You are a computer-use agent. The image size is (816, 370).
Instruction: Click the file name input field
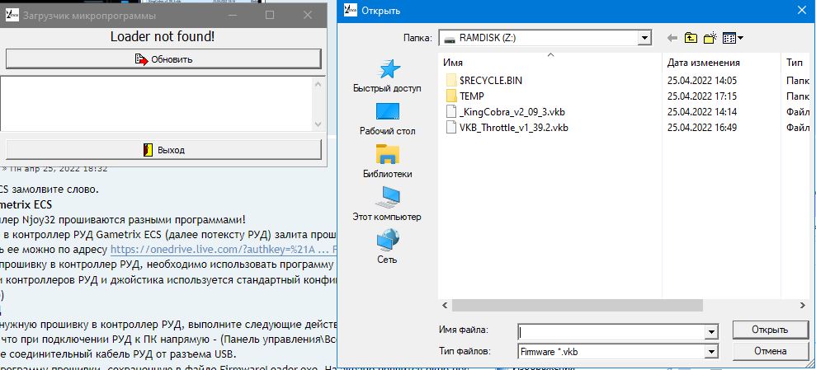pos(611,331)
